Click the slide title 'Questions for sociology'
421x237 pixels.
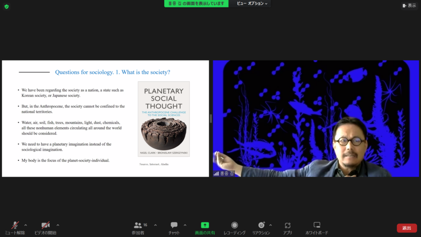coord(113,72)
